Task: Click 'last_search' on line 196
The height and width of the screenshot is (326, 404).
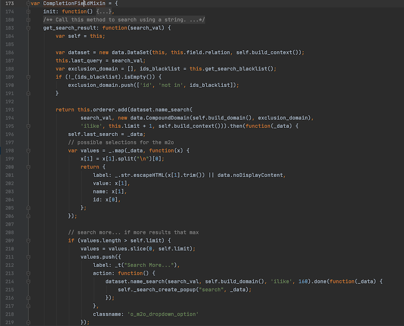Action: coord(101,134)
